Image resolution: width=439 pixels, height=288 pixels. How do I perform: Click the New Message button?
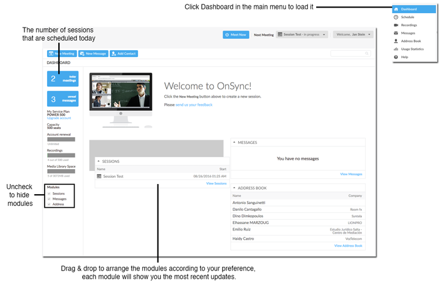93,54
